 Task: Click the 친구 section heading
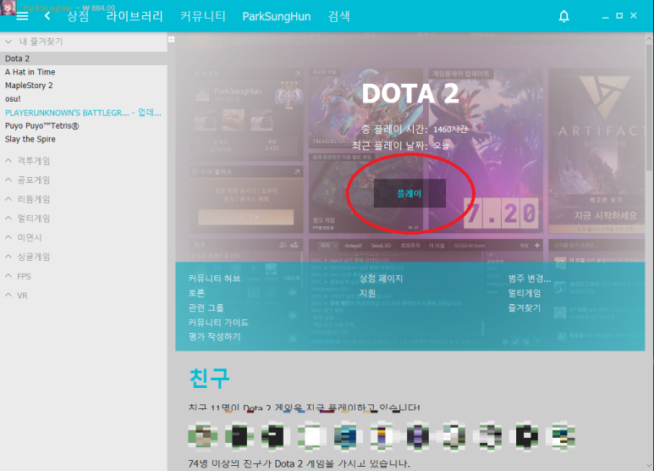tap(209, 378)
